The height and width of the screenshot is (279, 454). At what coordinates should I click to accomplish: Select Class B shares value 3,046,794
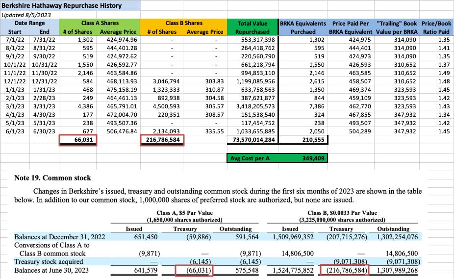(166, 81)
